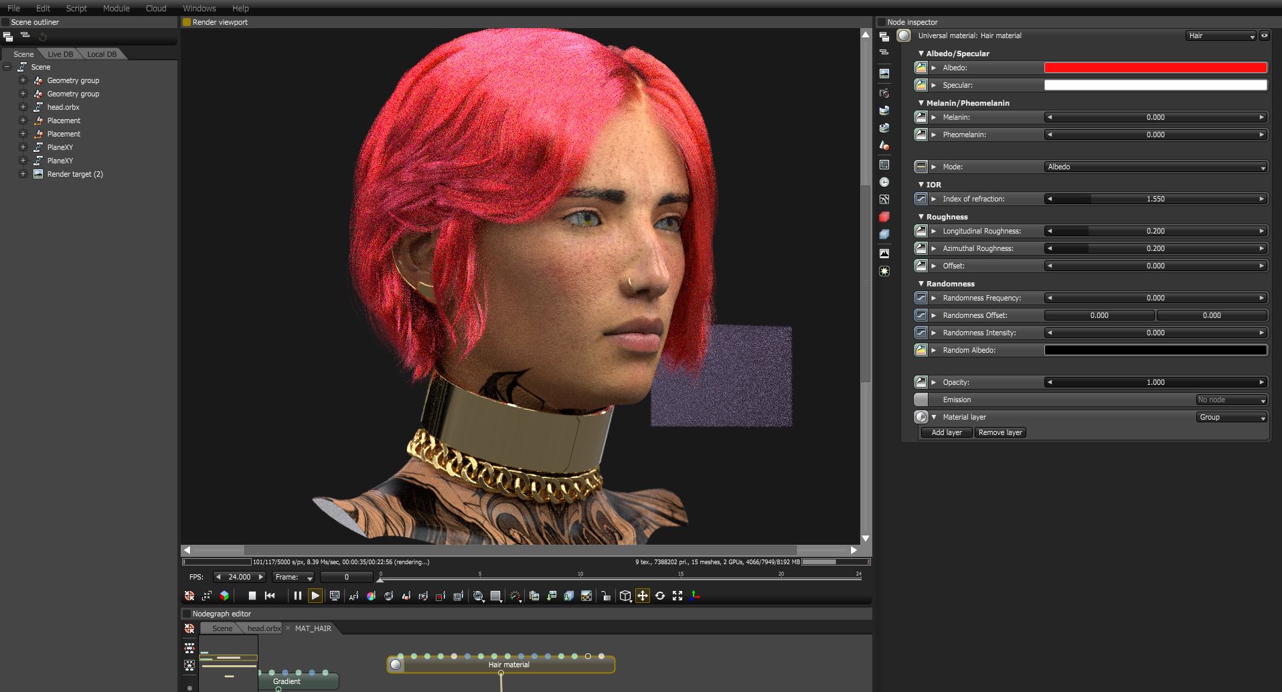Click the Index of refraction node type icon
The image size is (1282, 692).
[x=921, y=199]
